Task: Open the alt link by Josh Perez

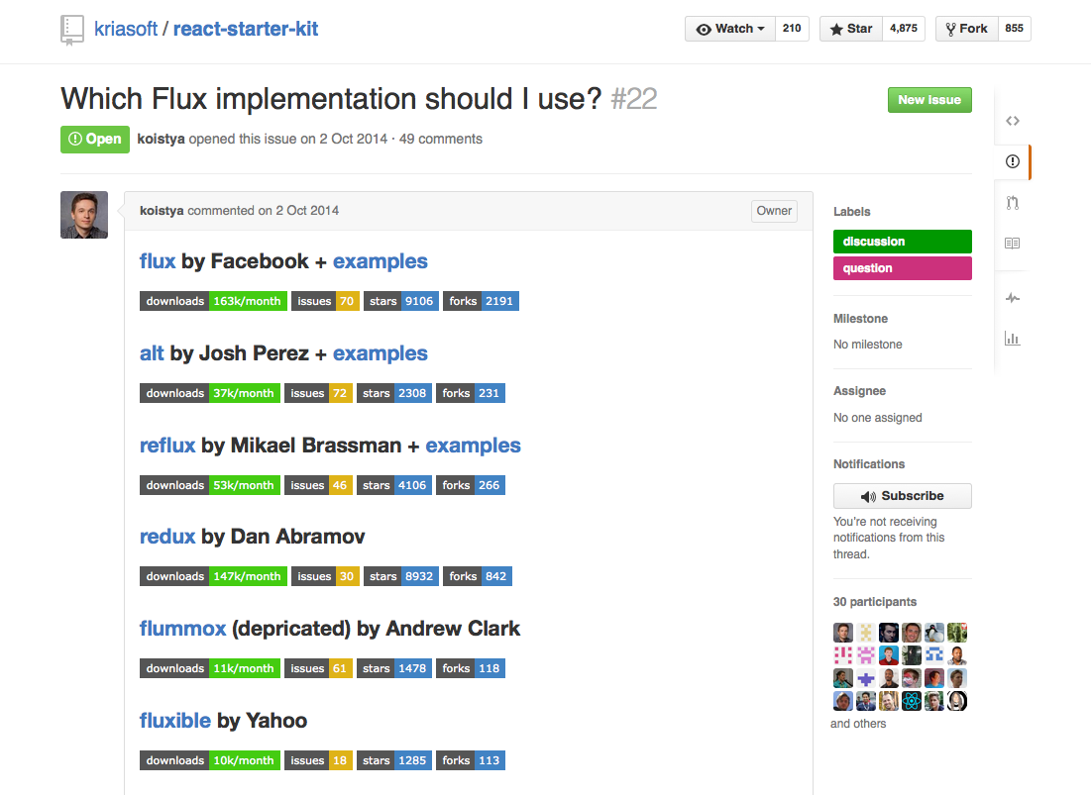Action: pyautogui.click(x=152, y=353)
